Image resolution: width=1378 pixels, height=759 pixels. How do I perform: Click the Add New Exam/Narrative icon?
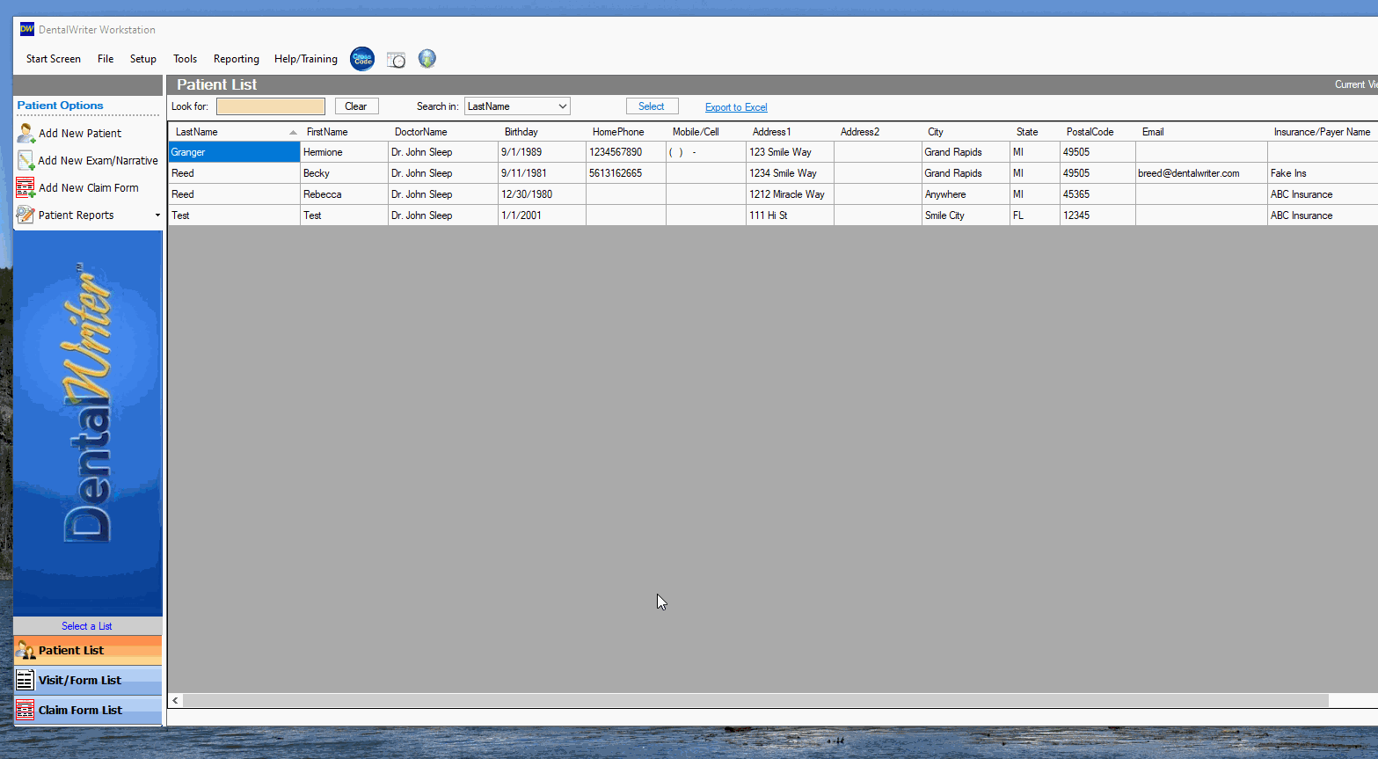click(26, 161)
